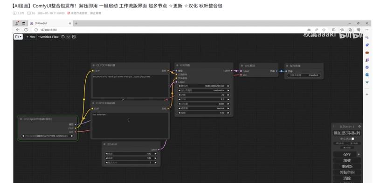Open the browser favorites list icon
Viewport: 373px width, 183px height.
(342, 30)
